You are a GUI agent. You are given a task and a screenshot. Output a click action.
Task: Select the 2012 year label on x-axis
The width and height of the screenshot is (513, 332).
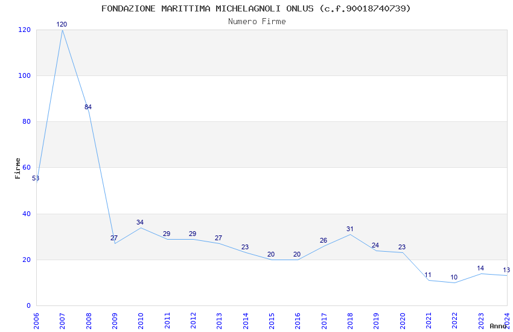(193, 321)
